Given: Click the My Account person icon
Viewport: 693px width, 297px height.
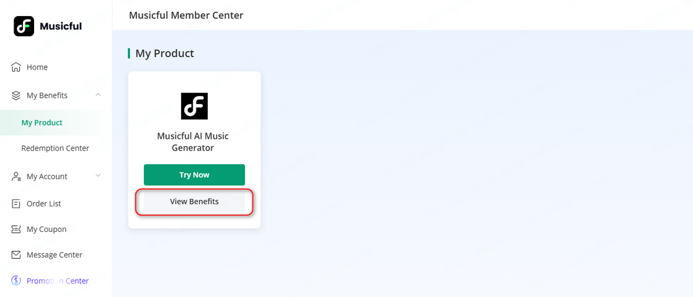Looking at the screenshot, I should 16,177.
